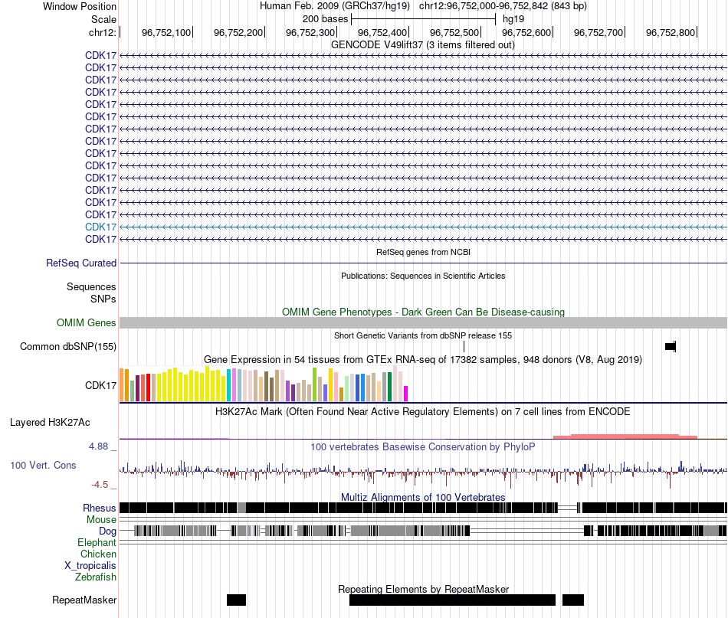Click the thick dbSNP variant block

pyautogui.click(x=671, y=347)
